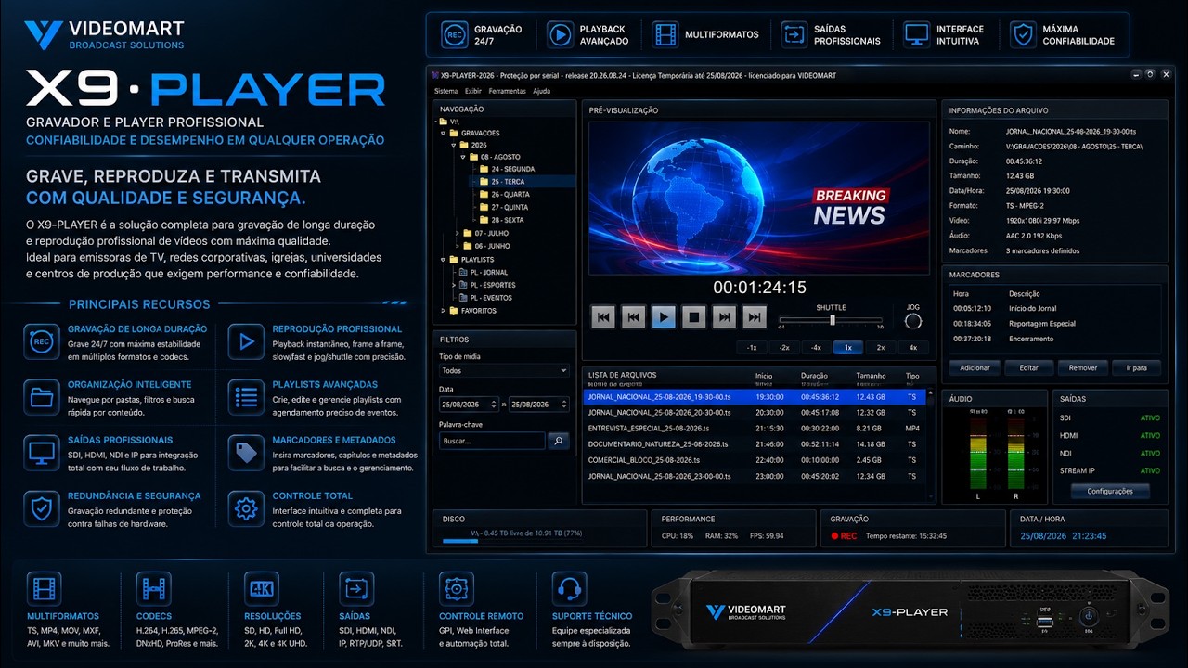This screenshot has height=668, width=1188.
Task: Click the Controle Remoto icon
Action: click(x=455, y=588)
